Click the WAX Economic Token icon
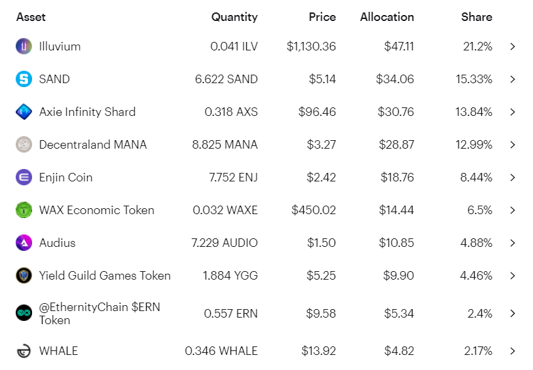 tap(24, 210)
